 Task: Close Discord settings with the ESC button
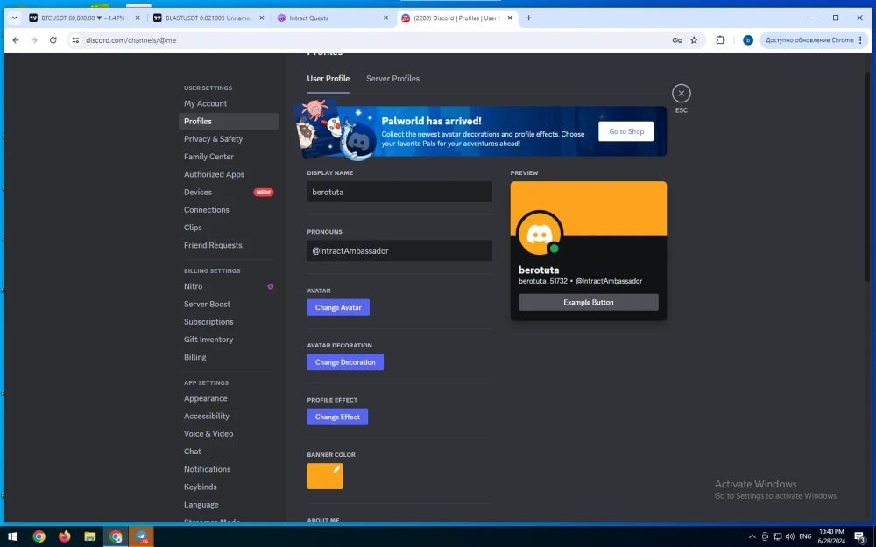[681, 94]
